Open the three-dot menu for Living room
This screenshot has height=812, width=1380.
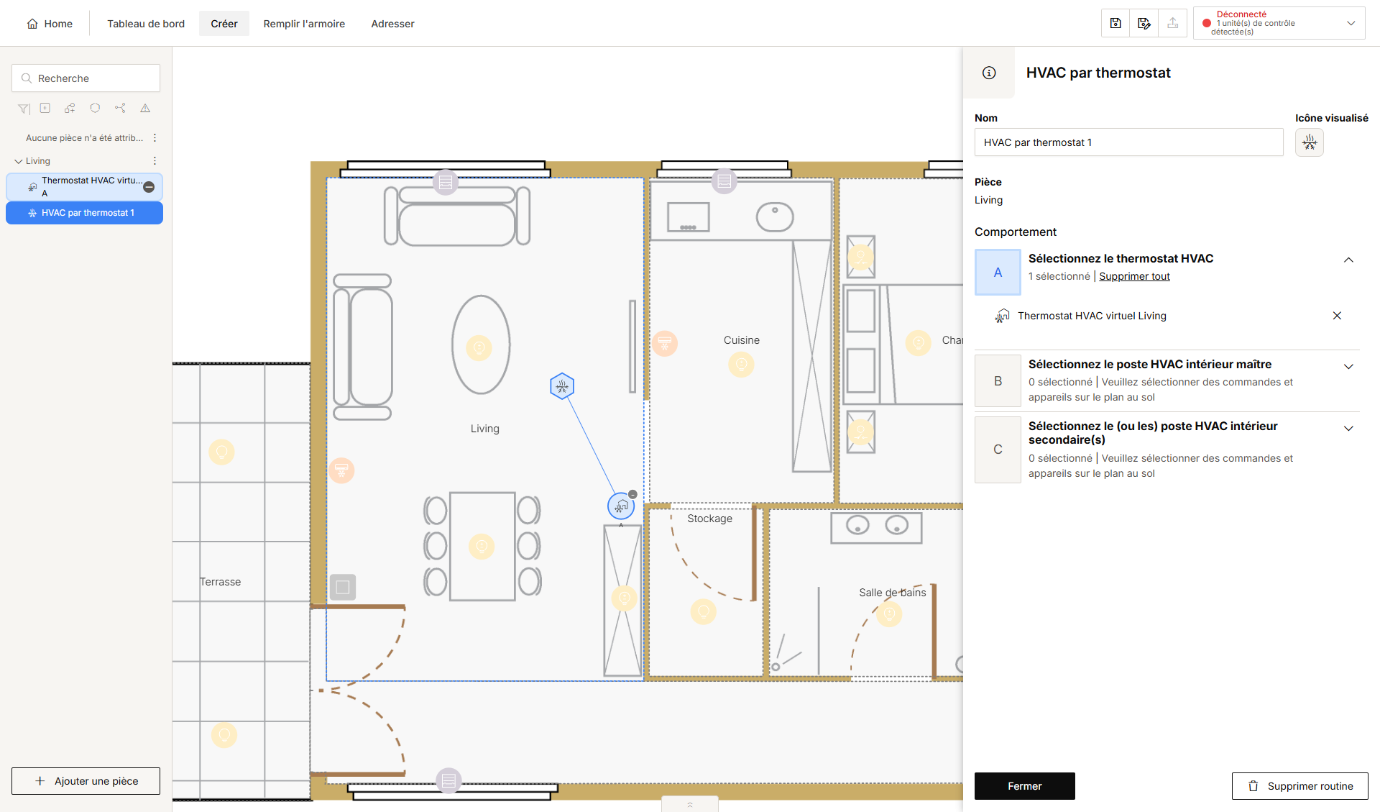click(155, 161)
